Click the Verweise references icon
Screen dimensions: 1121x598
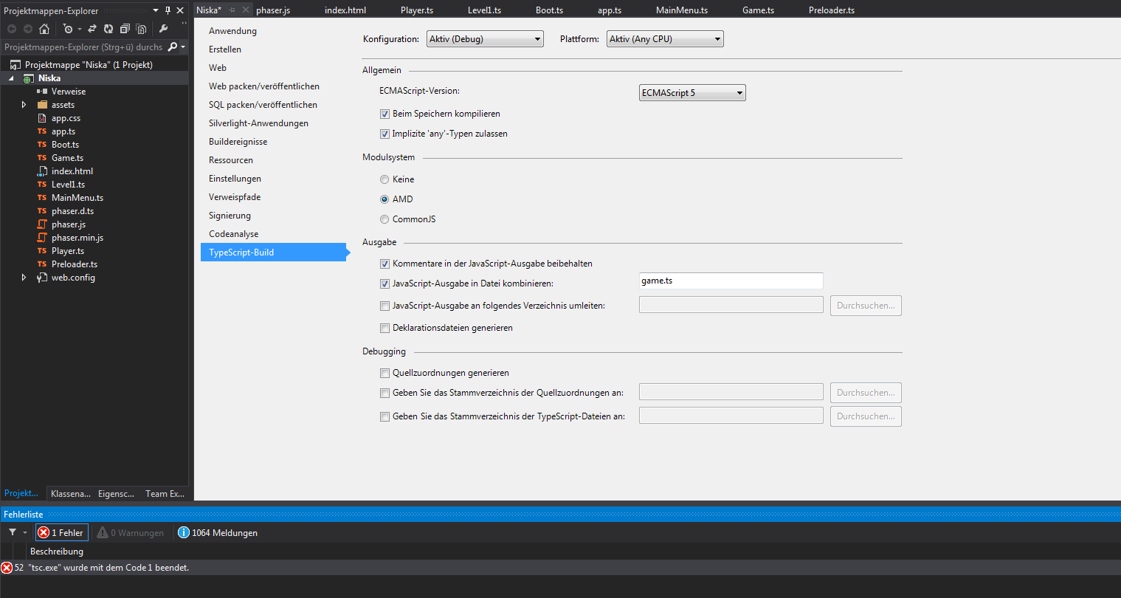coord(42,92)
